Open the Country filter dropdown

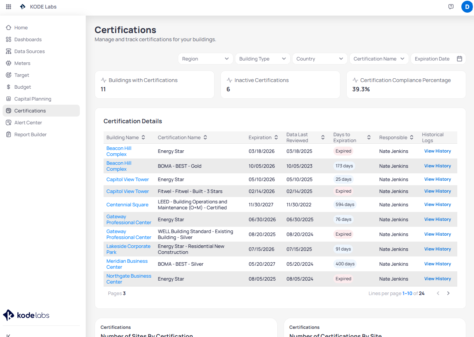[x=320, y=59]
